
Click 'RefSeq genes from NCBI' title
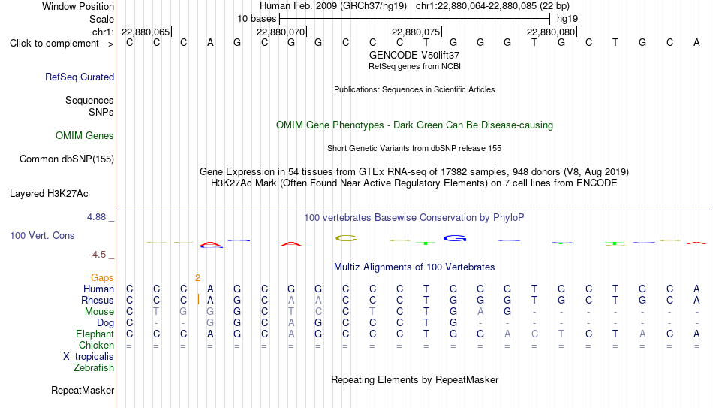pos(414,66)
